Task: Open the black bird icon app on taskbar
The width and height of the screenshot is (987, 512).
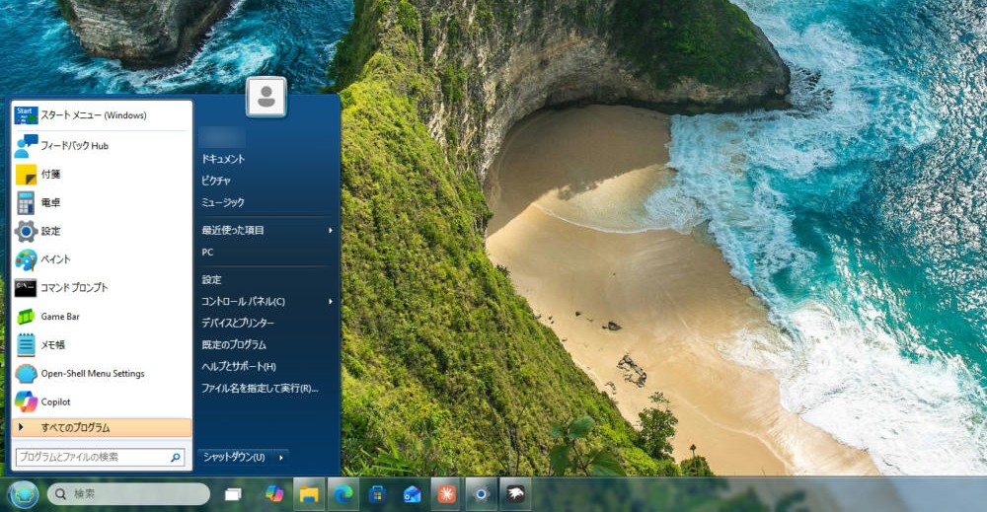Action: 515,494
